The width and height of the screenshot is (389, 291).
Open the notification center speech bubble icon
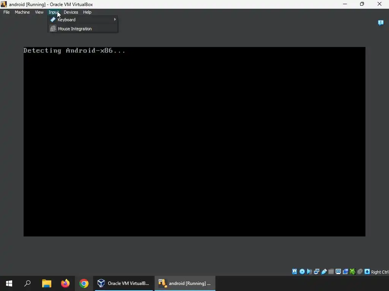coord(381,23)
